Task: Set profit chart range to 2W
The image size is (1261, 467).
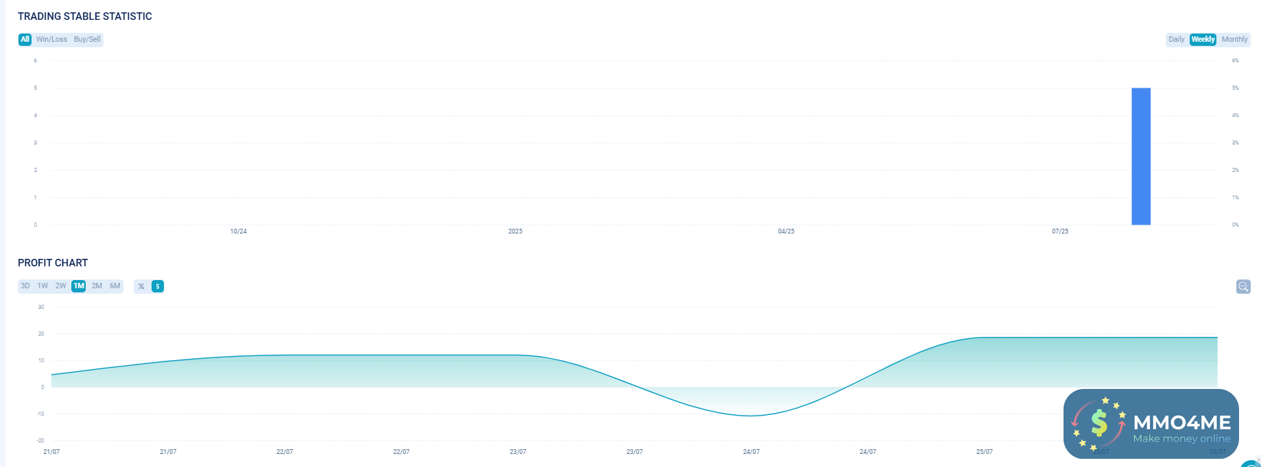Action: pyautogui.click(x=61, y=286)
